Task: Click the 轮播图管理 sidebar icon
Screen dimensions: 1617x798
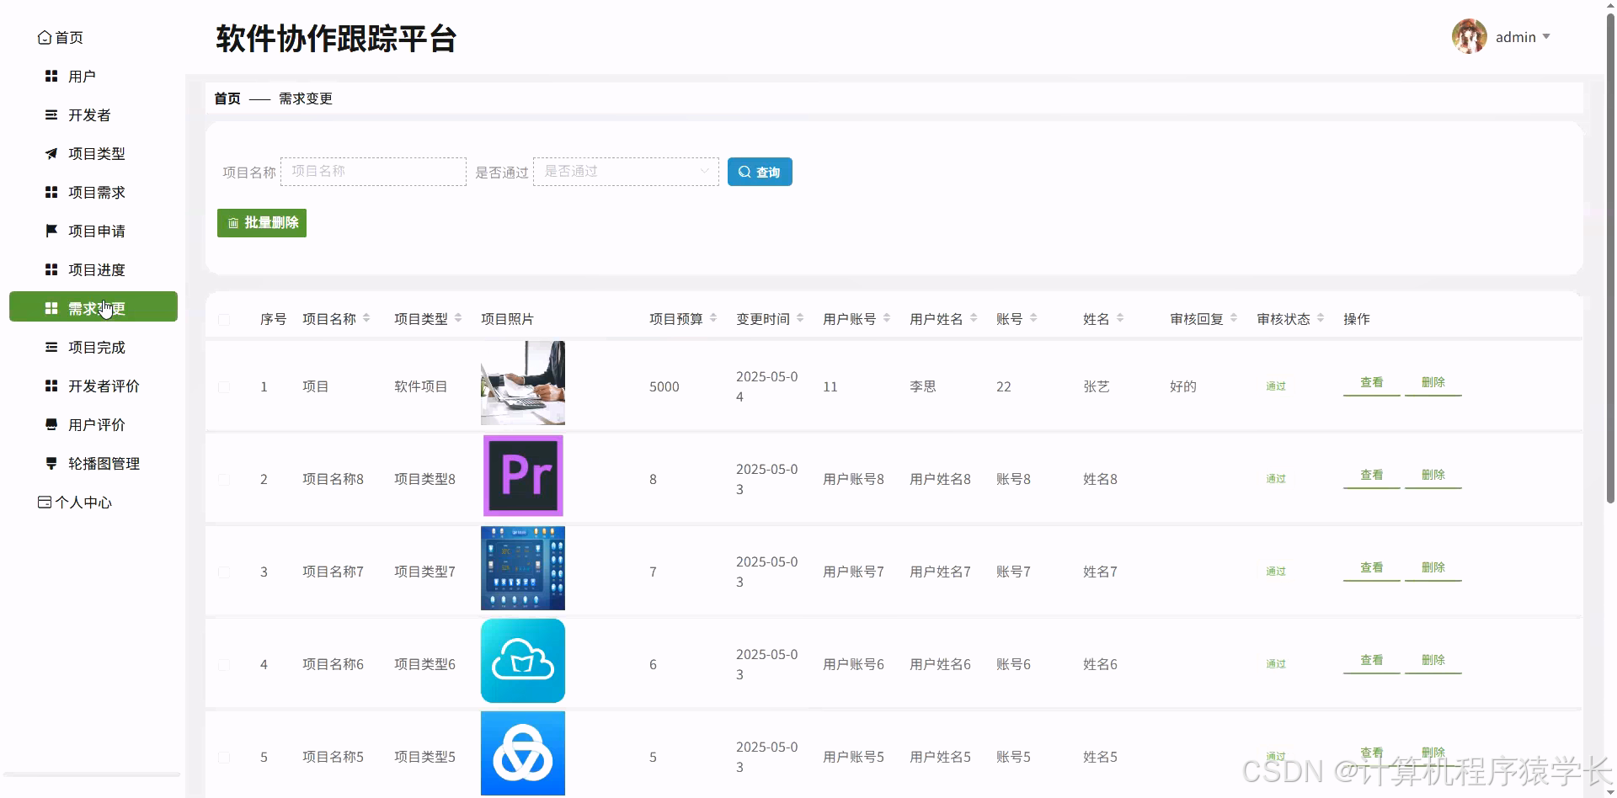Action: tap(51, 463)
